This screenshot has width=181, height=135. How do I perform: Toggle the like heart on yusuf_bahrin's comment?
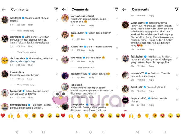(x=177, y=25)
